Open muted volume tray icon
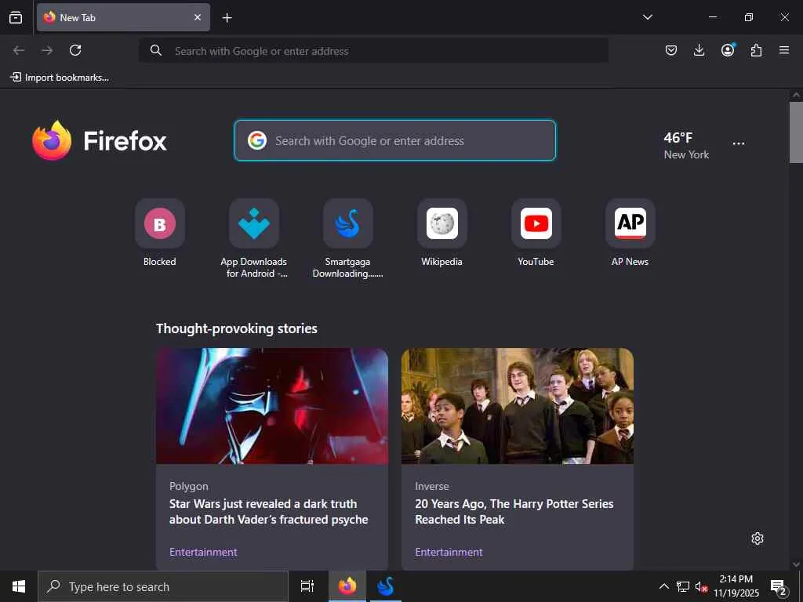 [701, 586]
